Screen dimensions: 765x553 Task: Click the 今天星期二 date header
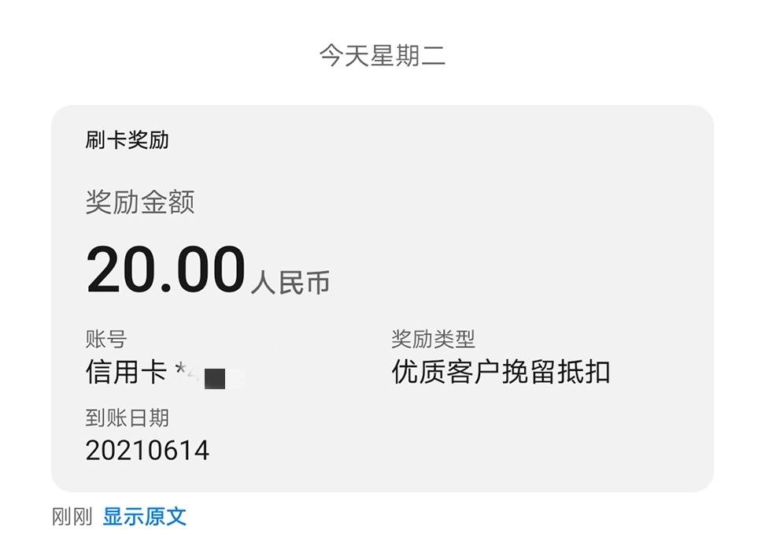(x=382, y=55)
